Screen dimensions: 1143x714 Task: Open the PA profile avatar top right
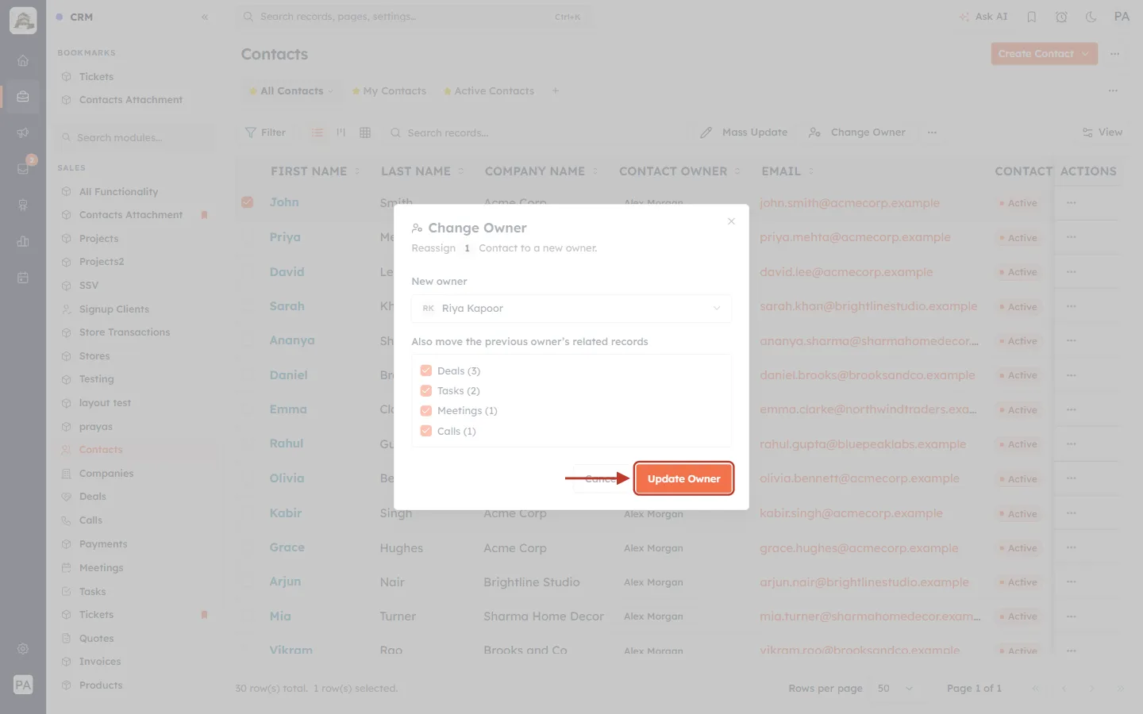1122,17
